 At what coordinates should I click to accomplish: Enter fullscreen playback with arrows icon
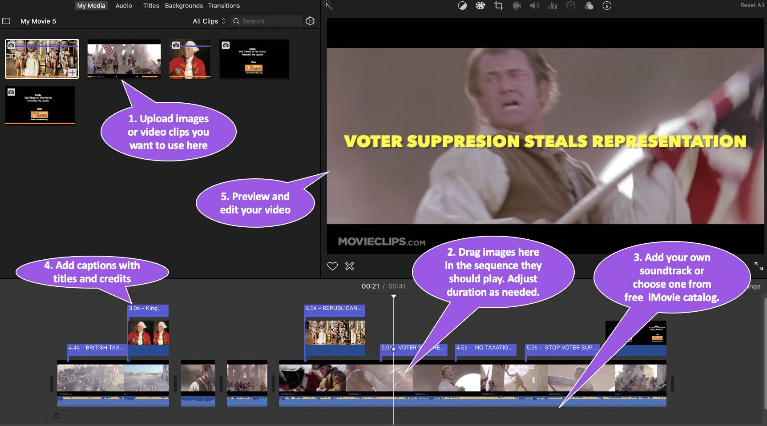(x=759, y=266)
